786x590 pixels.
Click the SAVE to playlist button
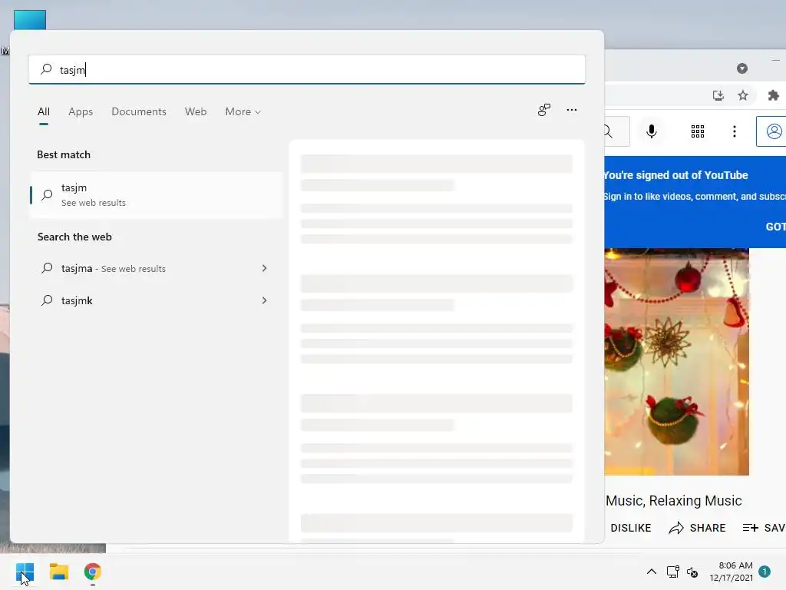(764, 528)
